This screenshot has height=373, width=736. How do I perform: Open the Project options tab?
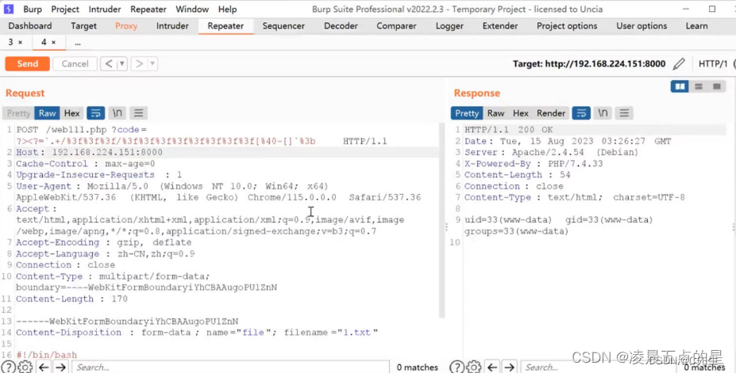click(x=567, y=26)
